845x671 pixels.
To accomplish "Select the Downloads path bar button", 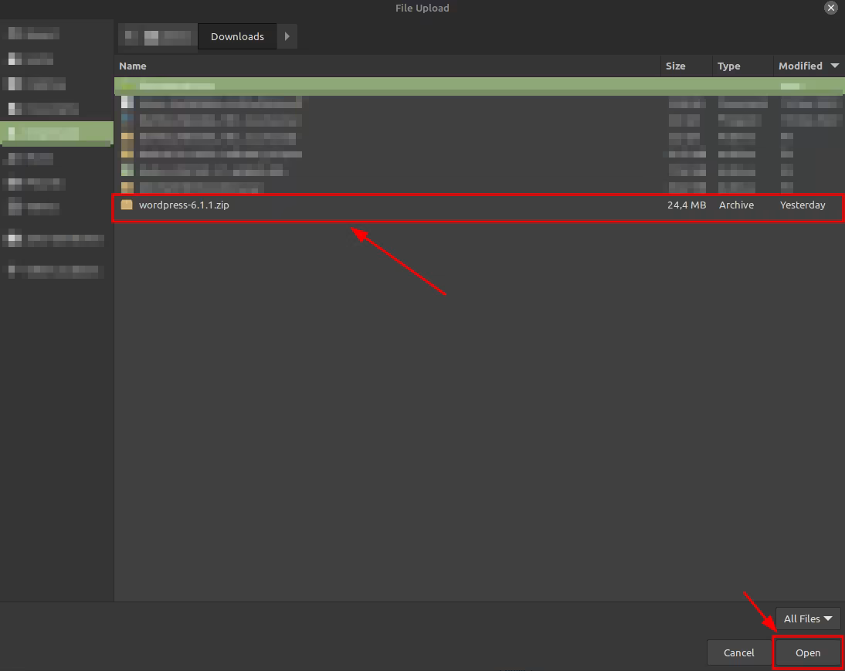I will 237,36.
